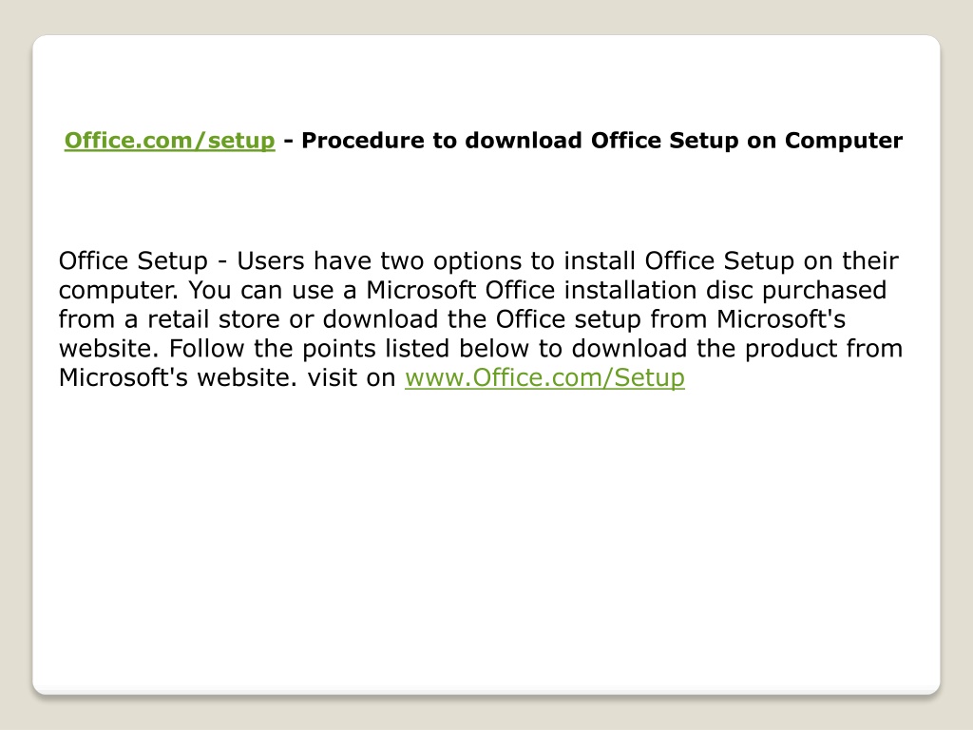Click the words "installation disc" in the paragraph
This screenshot has height=730, width=973.
[658, 290]
